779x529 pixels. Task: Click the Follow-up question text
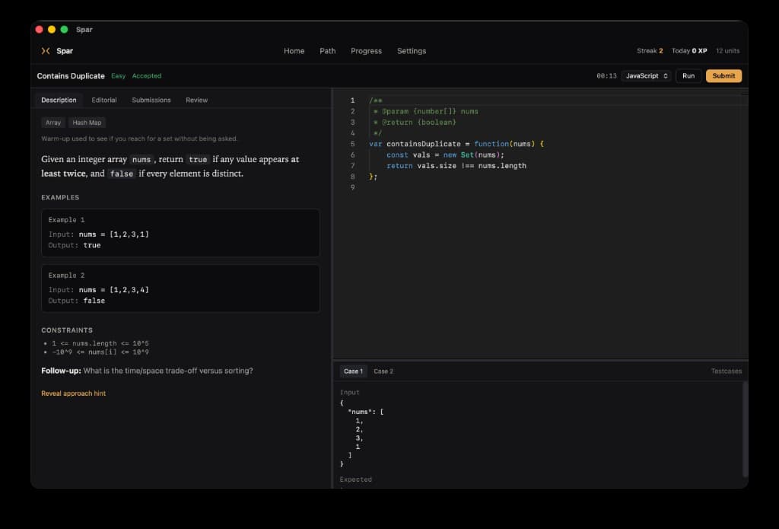point(147,371)
